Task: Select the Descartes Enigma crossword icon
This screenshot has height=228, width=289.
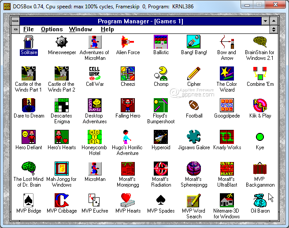Action: point(62,105)
